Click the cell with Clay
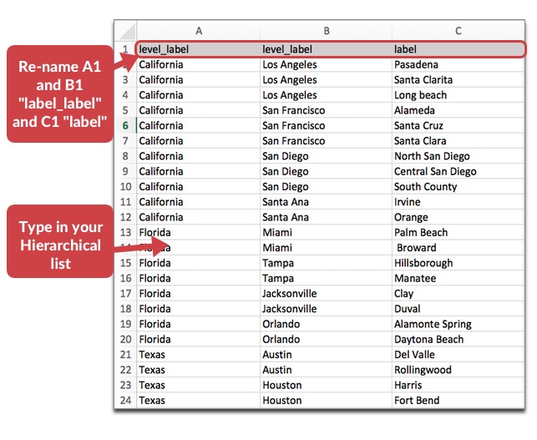The image size is (537, 440). (458, 293)
